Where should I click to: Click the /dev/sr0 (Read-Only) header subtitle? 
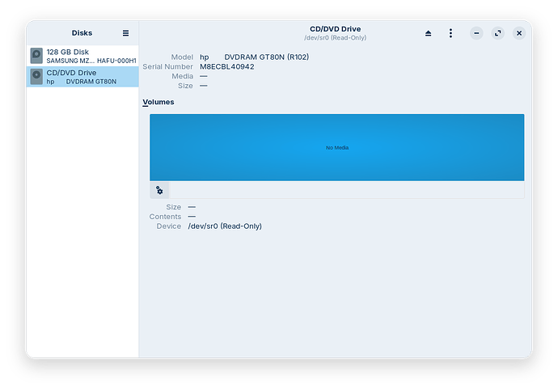coord(336,38)
